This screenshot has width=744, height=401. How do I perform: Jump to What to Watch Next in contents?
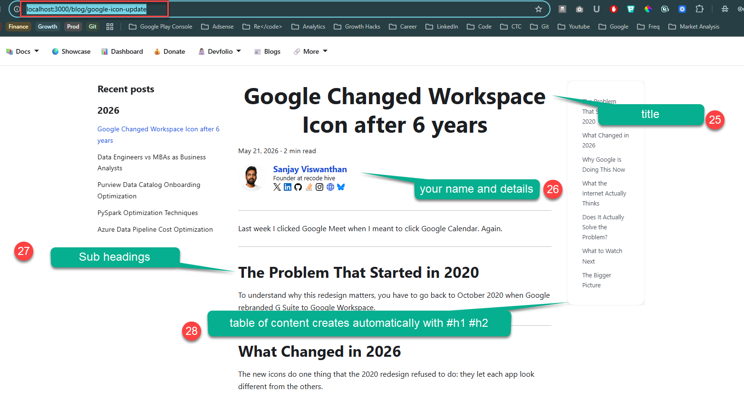(x=602, y=256)
